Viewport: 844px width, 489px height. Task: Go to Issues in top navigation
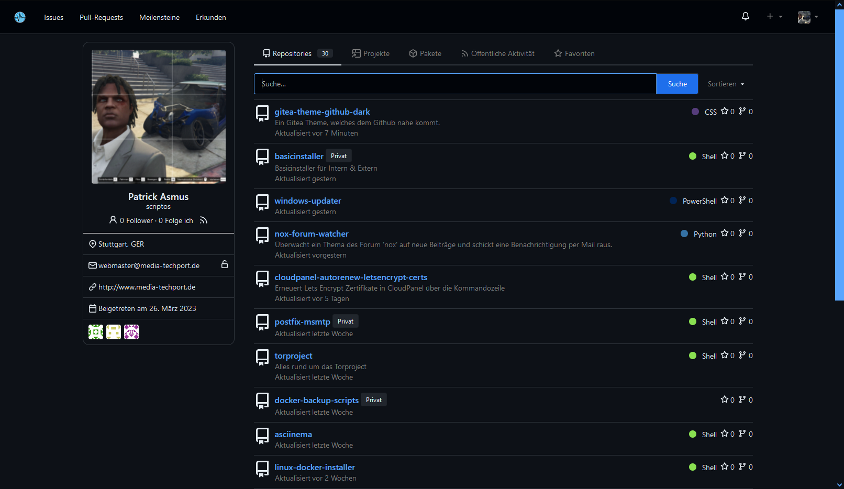point(53,17)
